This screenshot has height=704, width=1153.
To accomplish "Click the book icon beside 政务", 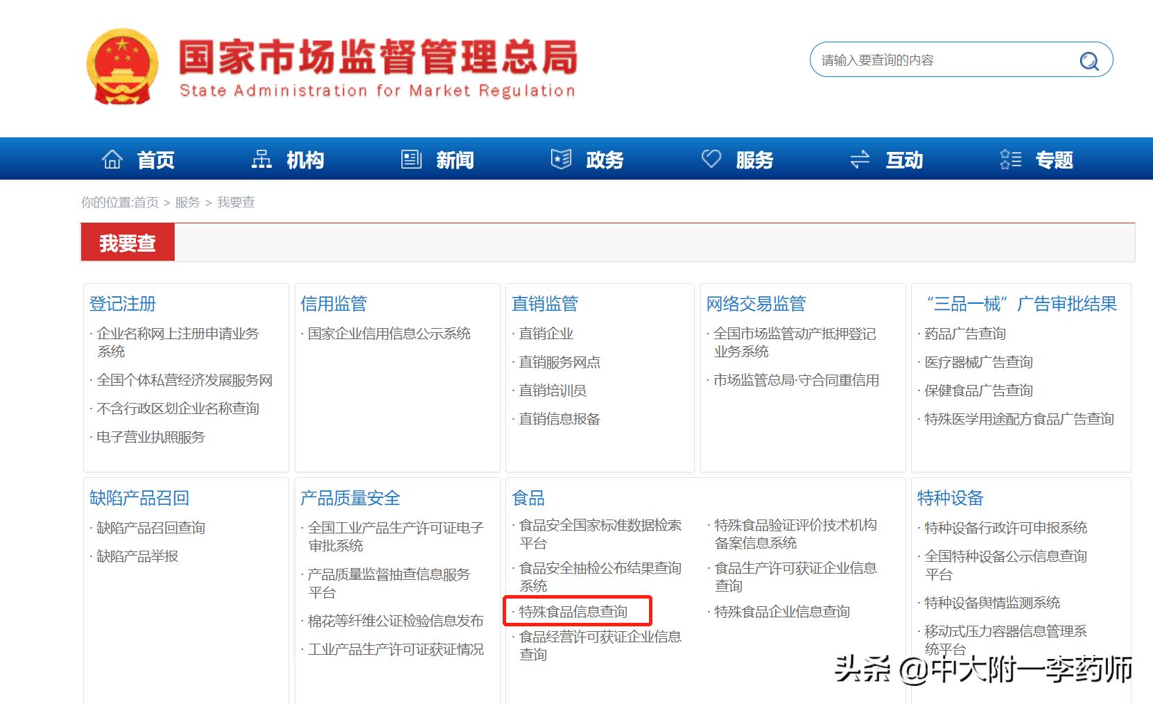I will pos(561,159).
